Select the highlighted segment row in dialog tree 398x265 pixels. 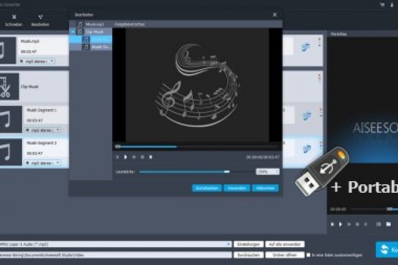(x=91, y=39)
